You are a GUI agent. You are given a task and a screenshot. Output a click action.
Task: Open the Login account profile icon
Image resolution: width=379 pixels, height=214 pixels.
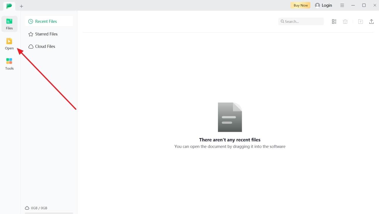[317, 5]
